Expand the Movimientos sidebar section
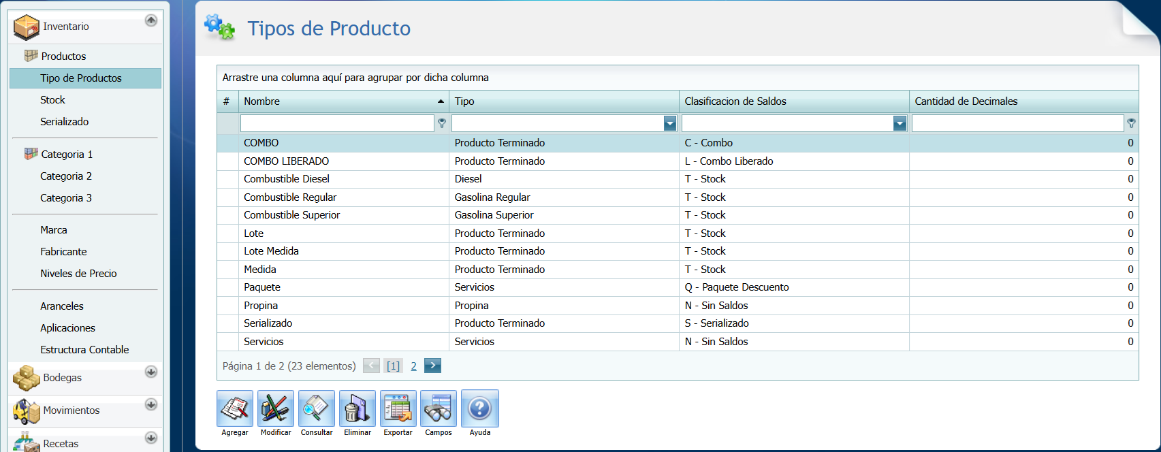Screen dimensions: 1161x452 point(151,404)
